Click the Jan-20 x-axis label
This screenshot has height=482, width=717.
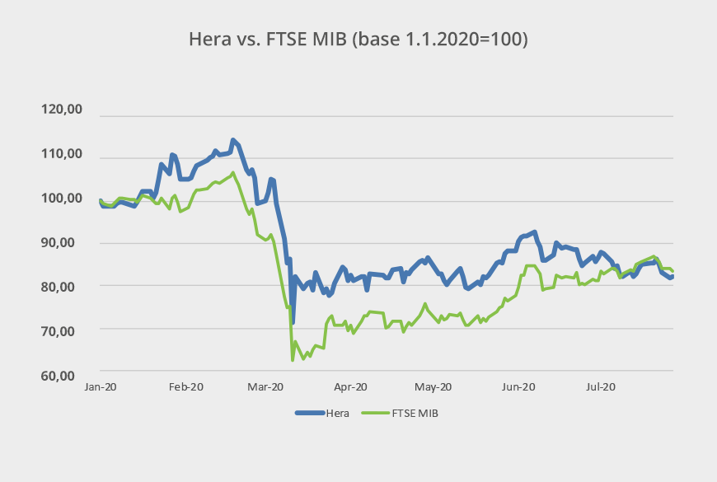point(102,386)
